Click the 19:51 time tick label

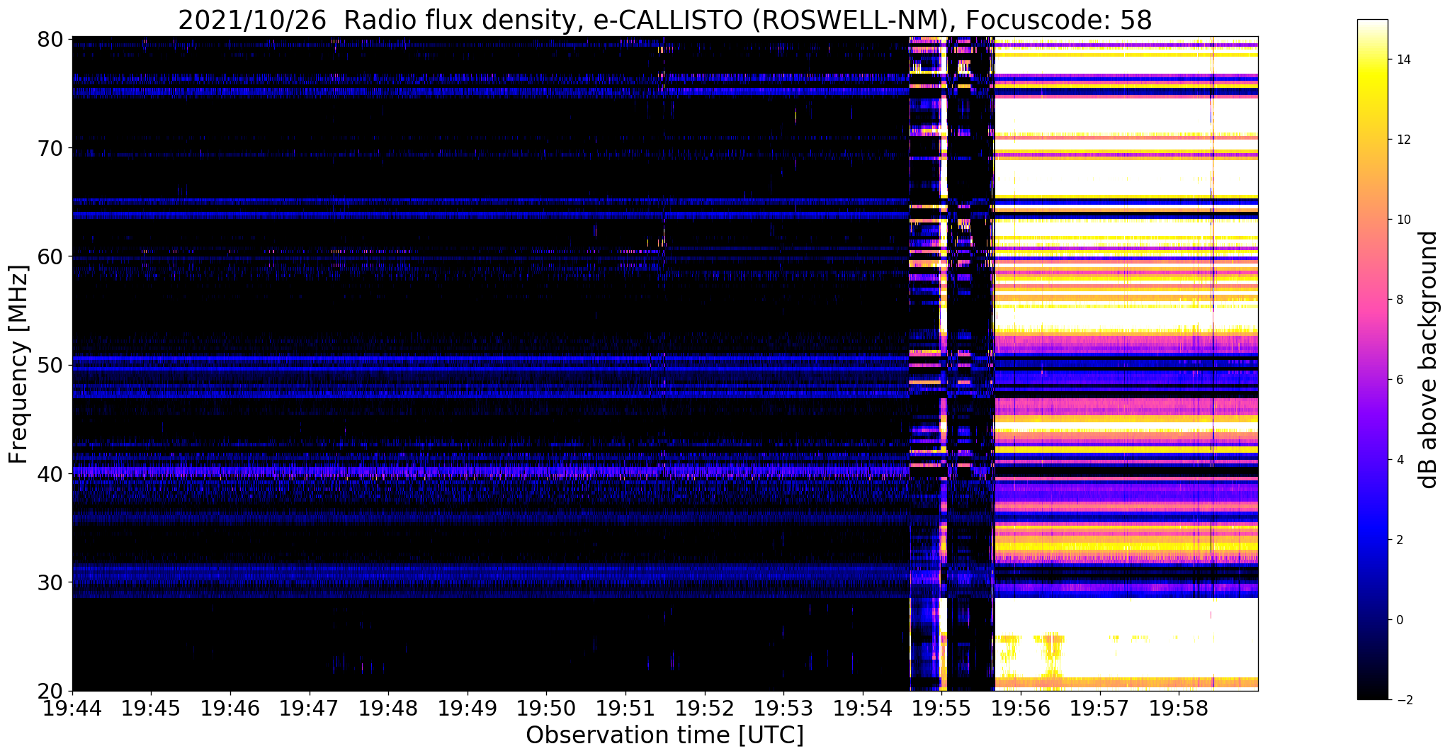click(625, 709)
